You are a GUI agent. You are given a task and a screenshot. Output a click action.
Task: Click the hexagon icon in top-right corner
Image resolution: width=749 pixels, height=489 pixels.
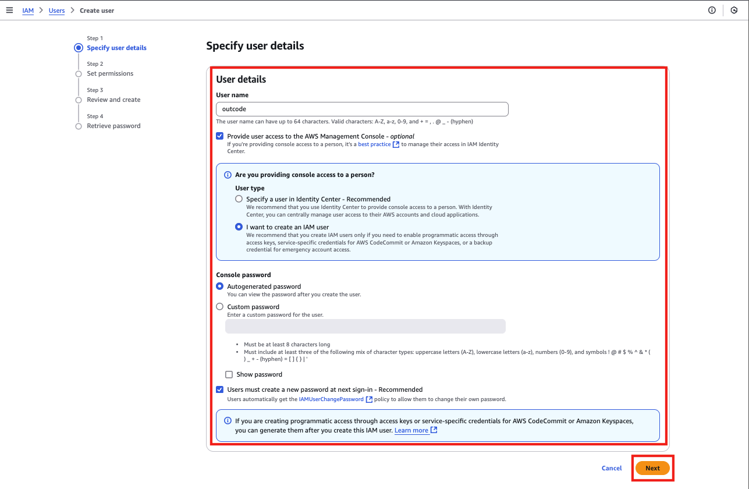734,10
